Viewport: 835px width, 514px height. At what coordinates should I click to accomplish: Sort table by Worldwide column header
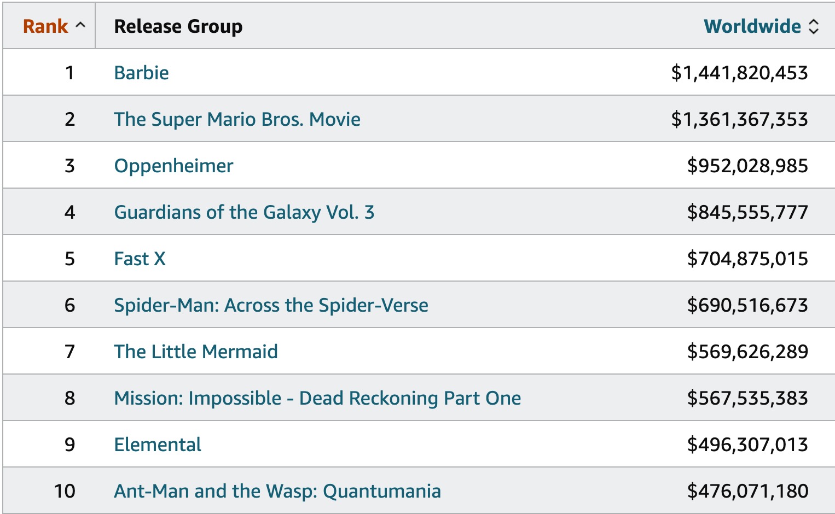752,26
